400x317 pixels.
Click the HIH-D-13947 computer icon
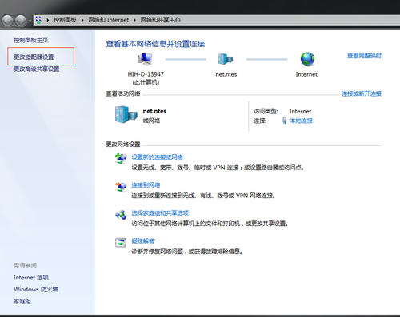(145, 59)
